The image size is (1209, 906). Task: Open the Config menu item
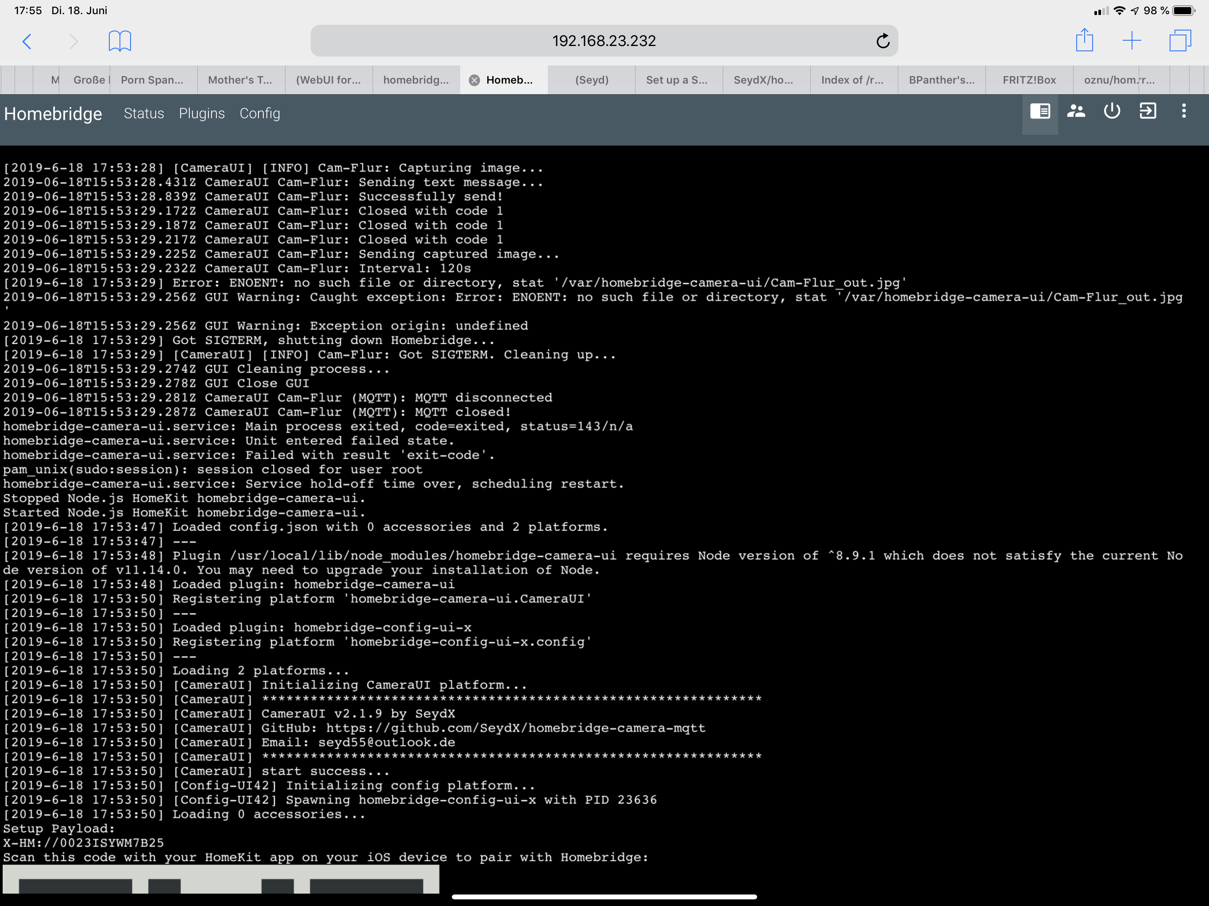point(260,114)
